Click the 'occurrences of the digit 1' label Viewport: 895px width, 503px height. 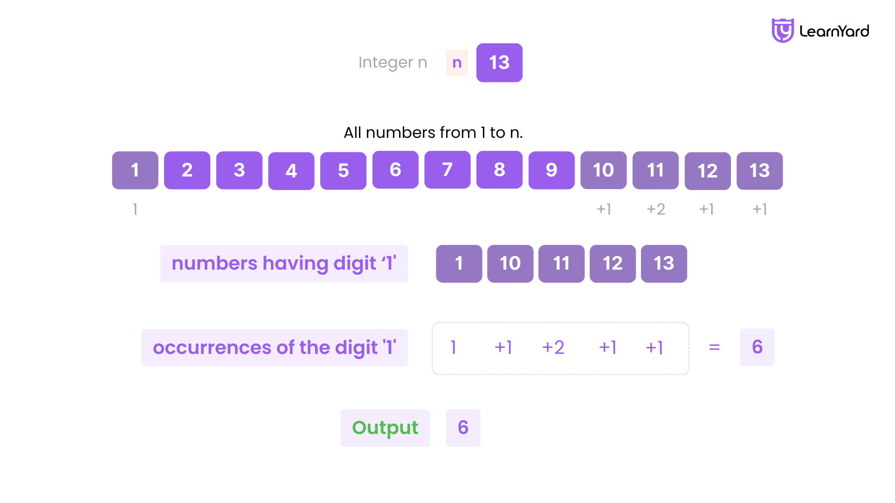(275, 347)
